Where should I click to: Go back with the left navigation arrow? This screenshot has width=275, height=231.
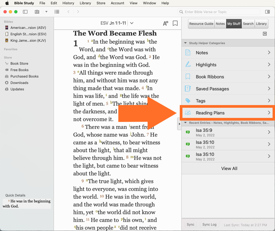pos(69,12)
